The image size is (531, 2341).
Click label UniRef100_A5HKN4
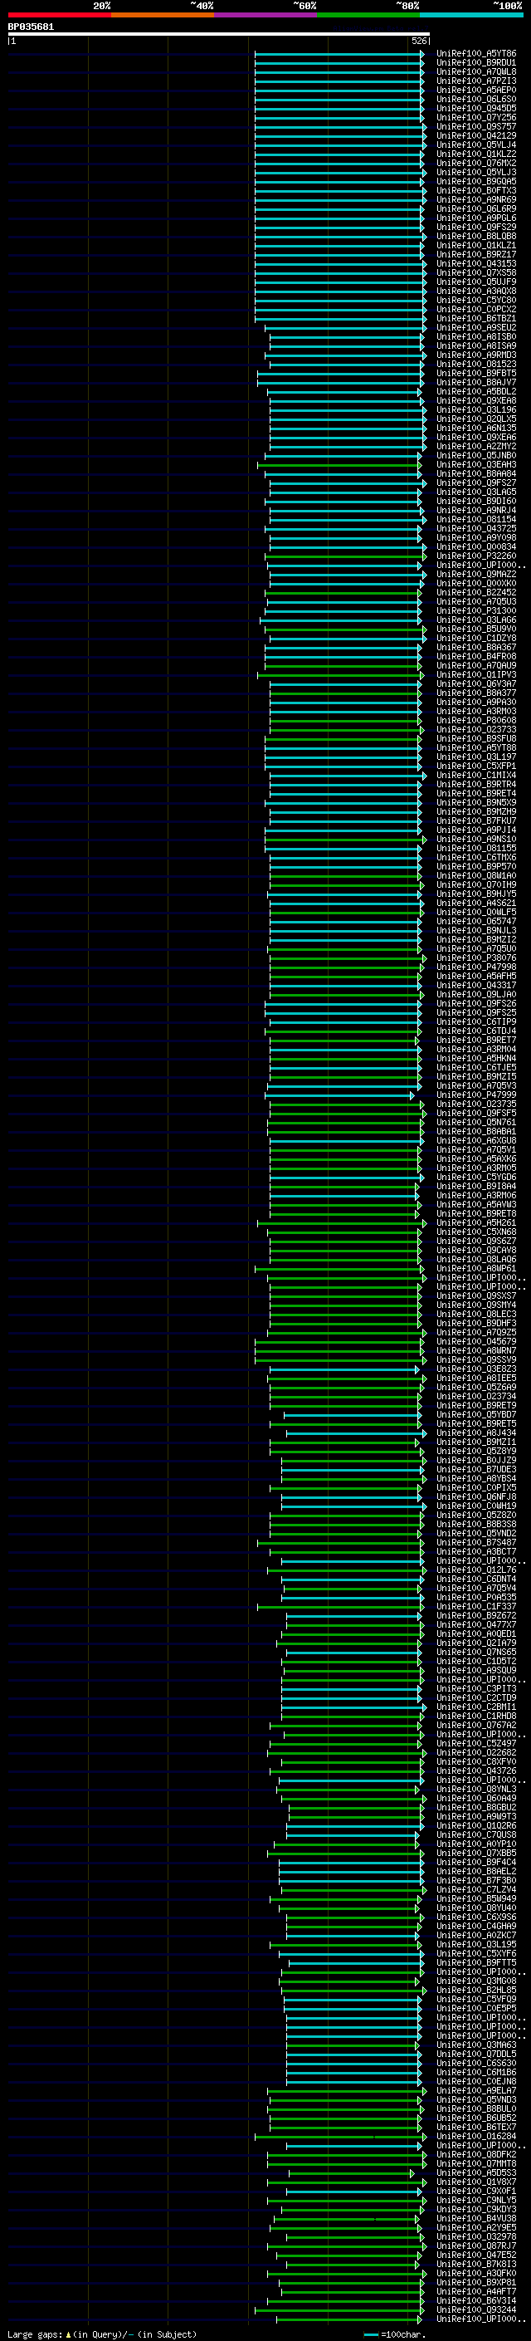click(x=475, y=1058)
